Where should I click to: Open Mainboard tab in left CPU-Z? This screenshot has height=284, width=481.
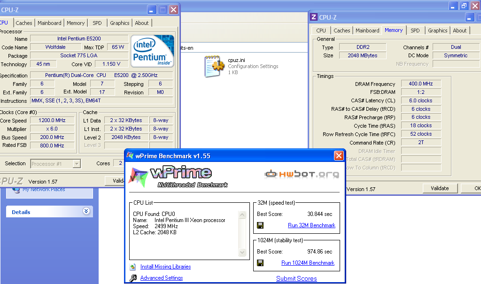49,23
